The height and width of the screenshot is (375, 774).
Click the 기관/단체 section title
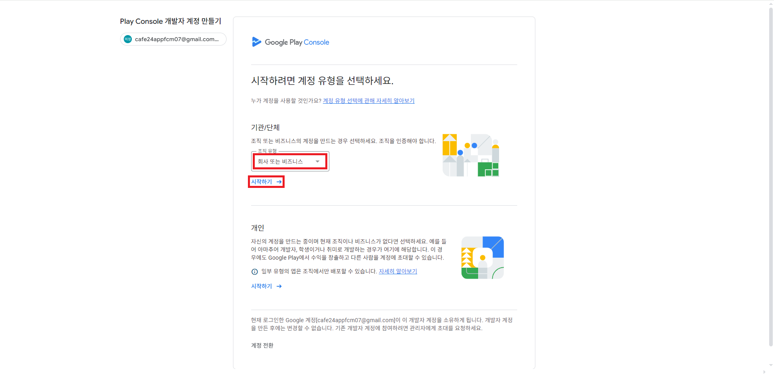265,127
